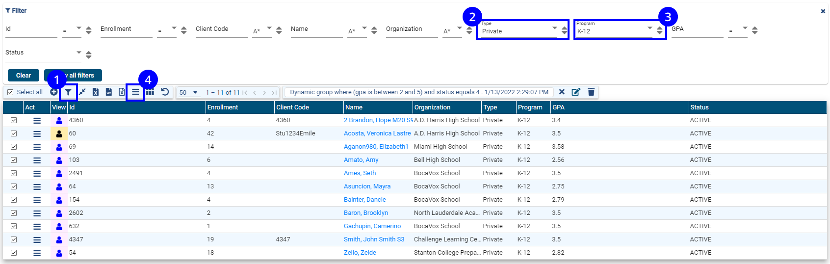Screen dimensions: 830x264
Task: Click the refresh/reset arrow icon
Action: [165, 92]
